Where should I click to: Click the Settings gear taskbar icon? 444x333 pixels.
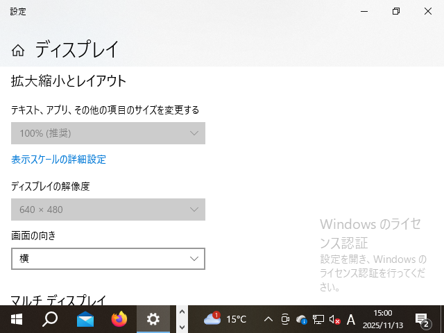click(153, 319)
